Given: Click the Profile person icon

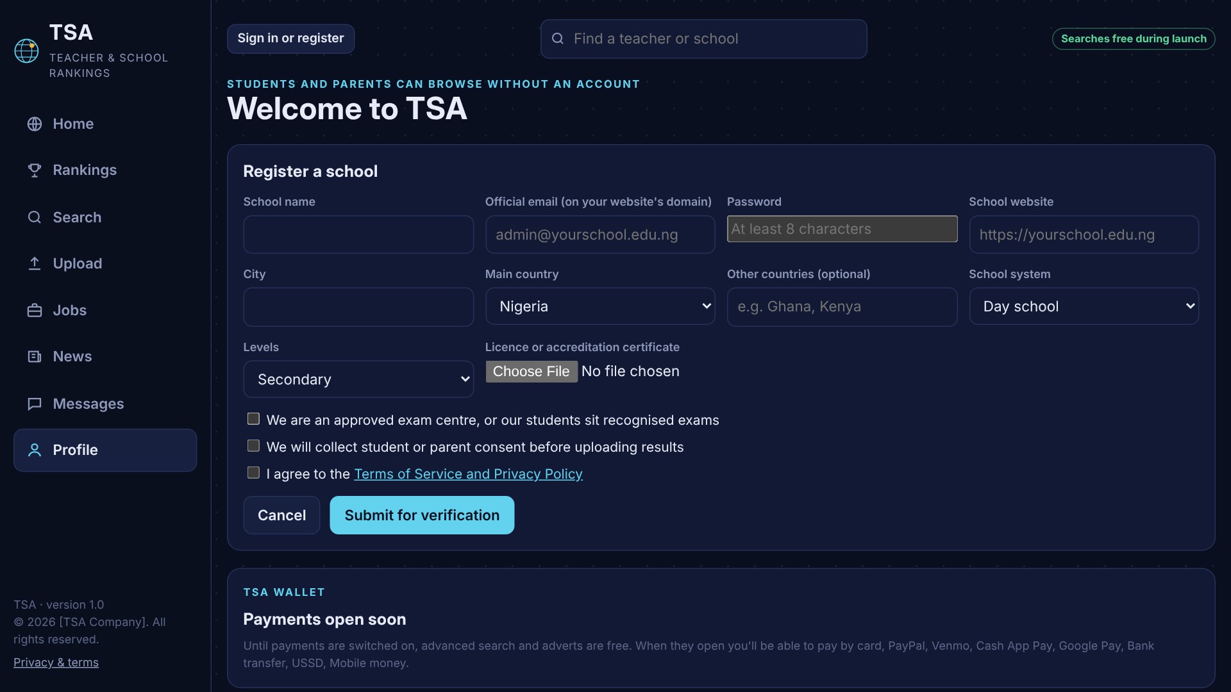Looking at the screenshot, I should point(35,450).
